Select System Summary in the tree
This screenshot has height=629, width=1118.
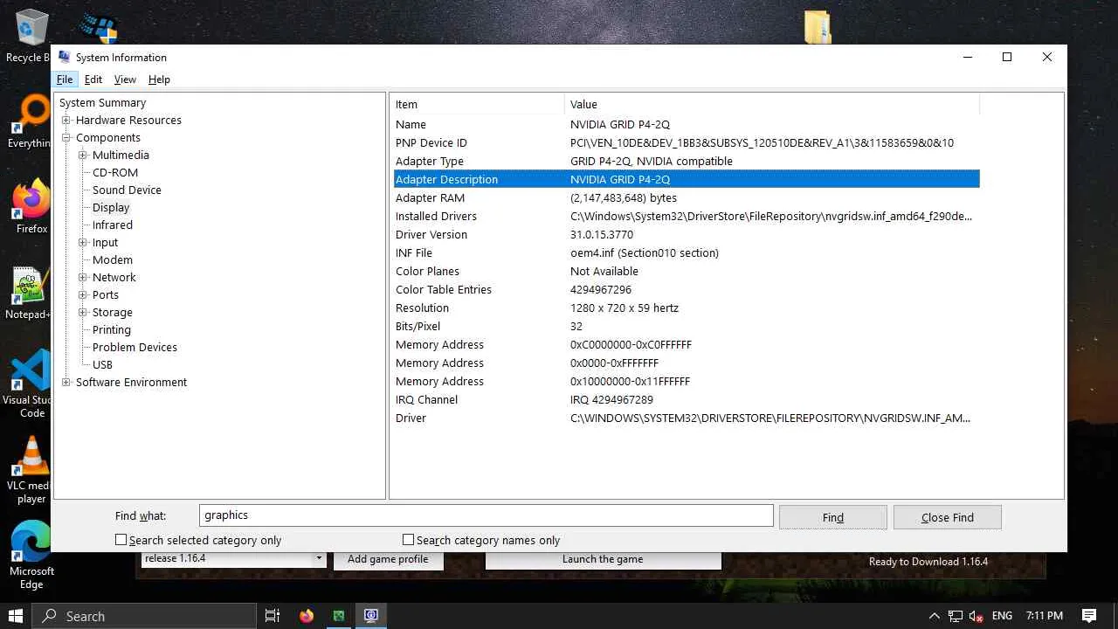pyautogui.click(x=103, y=103)
